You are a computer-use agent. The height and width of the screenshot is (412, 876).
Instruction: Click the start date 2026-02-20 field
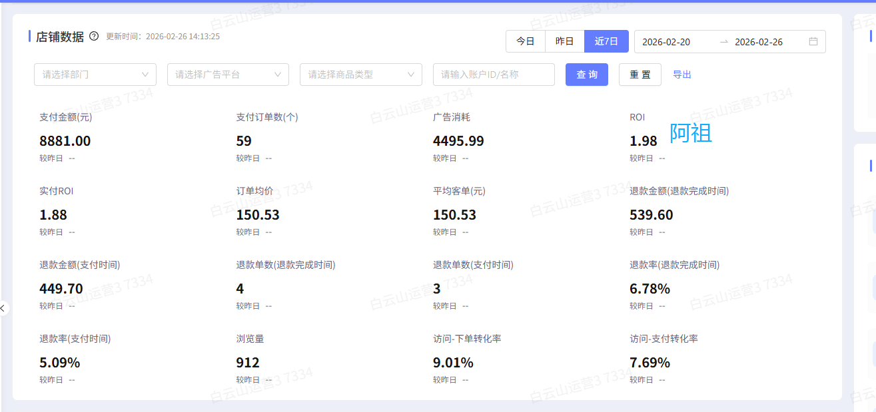pyautogui.click(x=666, y=42)
